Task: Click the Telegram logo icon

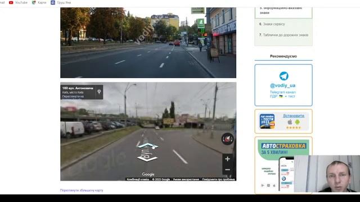Action: pos(283,76)
